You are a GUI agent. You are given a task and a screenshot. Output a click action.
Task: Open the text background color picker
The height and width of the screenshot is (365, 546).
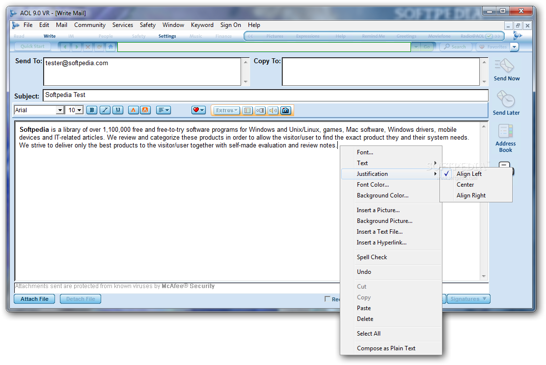145,110
